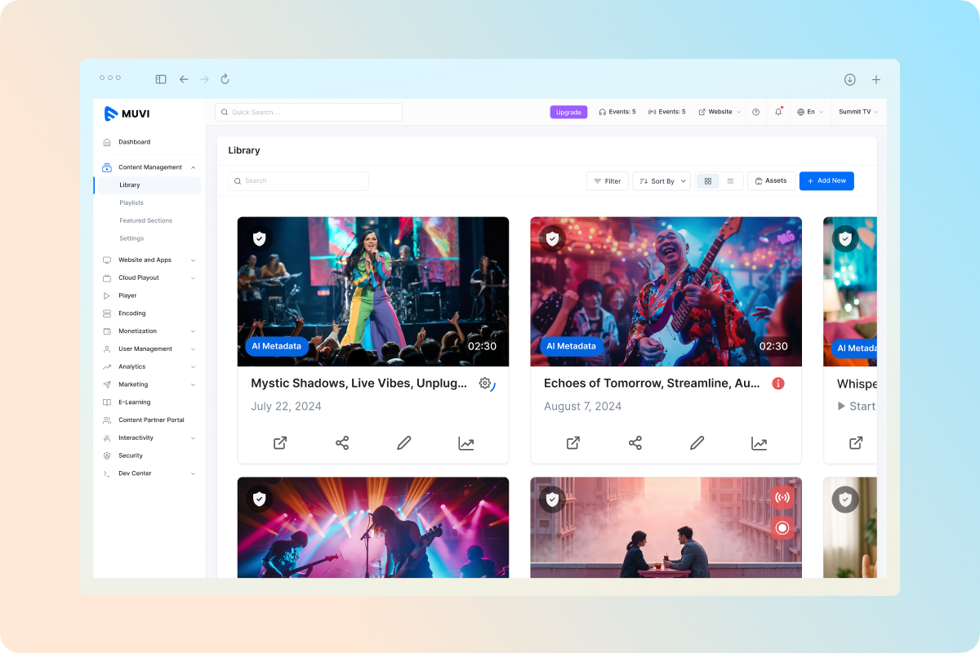Image resolution: width=980 pixels, height=653 pixels.
Task: Select Library in the sidebar
Action: pos(130,185)
